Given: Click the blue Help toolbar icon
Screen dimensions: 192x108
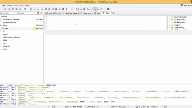Looking at the screenshot, I should (x=42, y=9).
